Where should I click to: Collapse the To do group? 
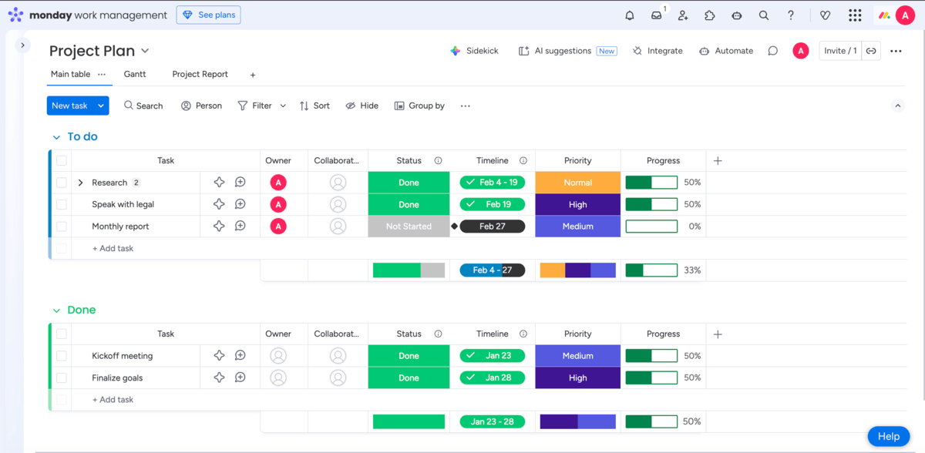[x=55, y=136]
